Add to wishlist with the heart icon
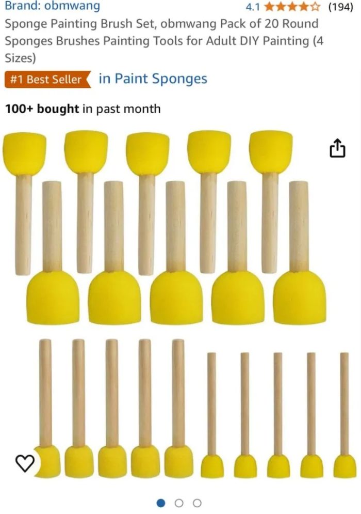This screenshot has width=361, height=514. 25,463
